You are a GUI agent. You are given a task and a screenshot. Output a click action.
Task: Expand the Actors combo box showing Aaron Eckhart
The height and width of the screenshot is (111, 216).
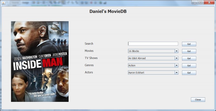[153, 72]
